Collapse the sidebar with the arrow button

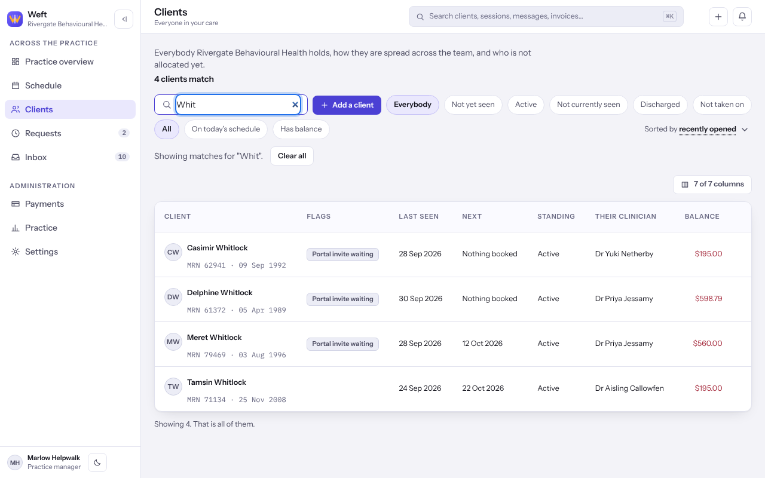pyautogui.click(x=124, y=19)
